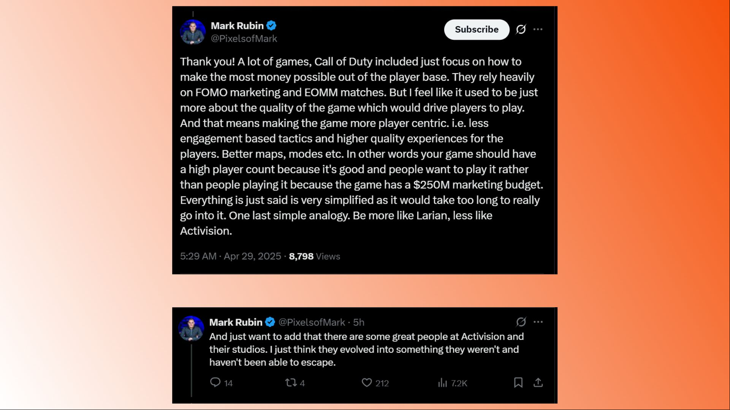Open the 5h timestamp on the reply
730x410 pixels.
point(359,322)
